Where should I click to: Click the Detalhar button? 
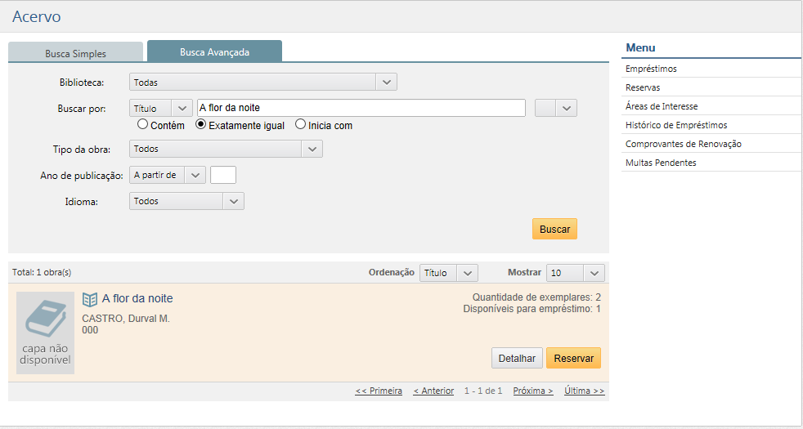(x=517, y=358)
